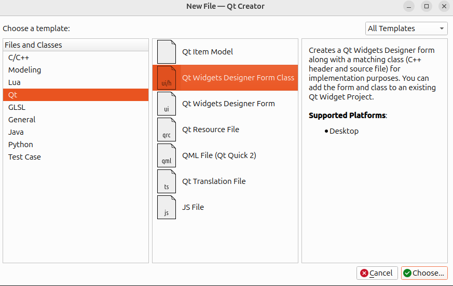
Task: Select the Qt category
Action: tap(76, 95)
